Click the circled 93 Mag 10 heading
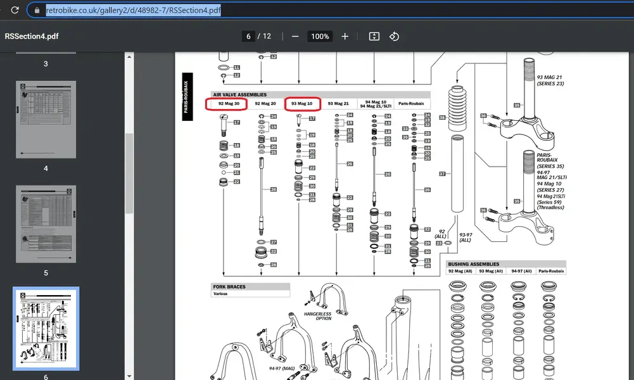Image resolution: width=634 pixels, height=380 pixels. point(302,103)
